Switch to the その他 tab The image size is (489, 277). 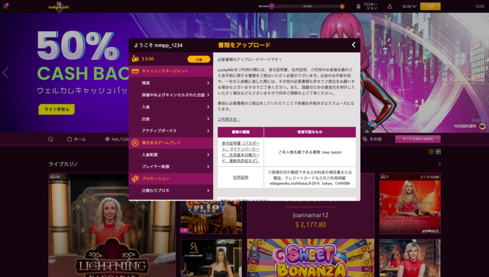click(x=372, y=139)
